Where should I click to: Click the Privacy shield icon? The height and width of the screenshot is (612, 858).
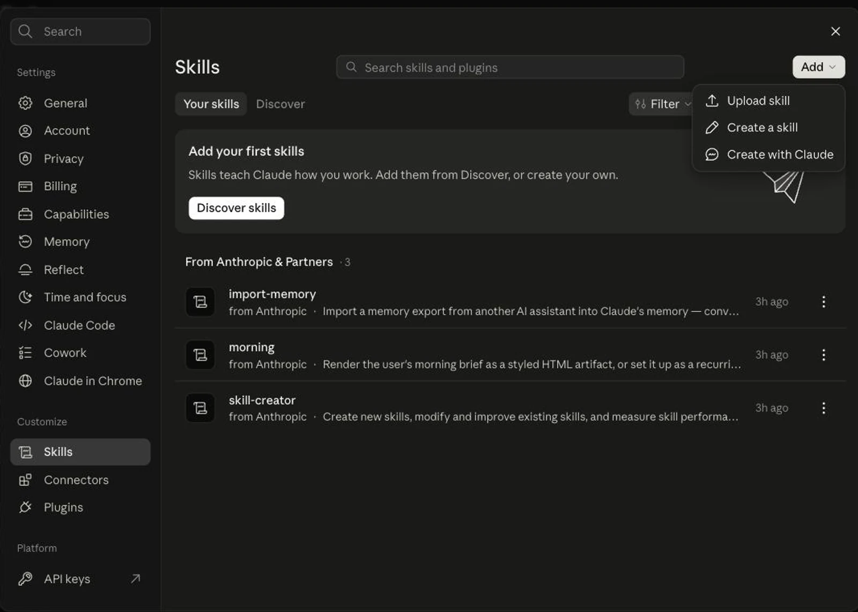25,159
